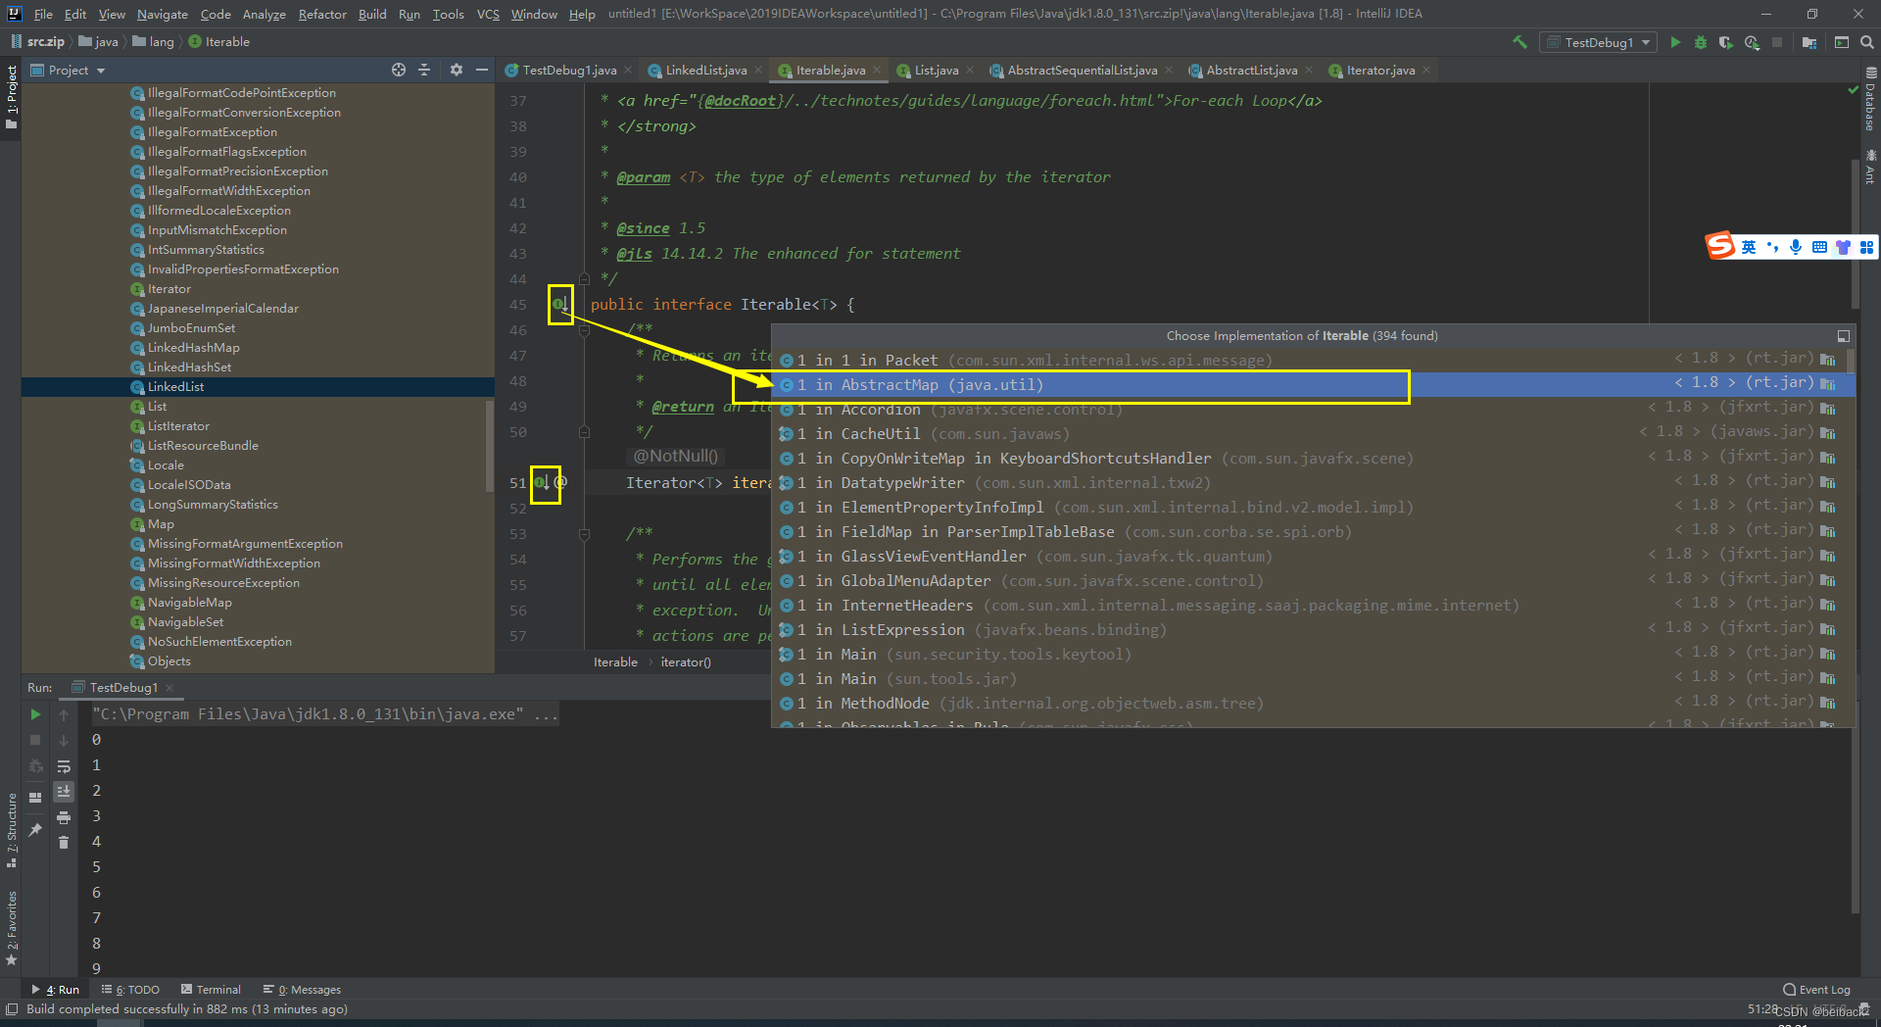The width and height of the screenshot is (1881, 1027).
Task: Open Search Everywhere magnifier icon
Action: point(1867,42)
